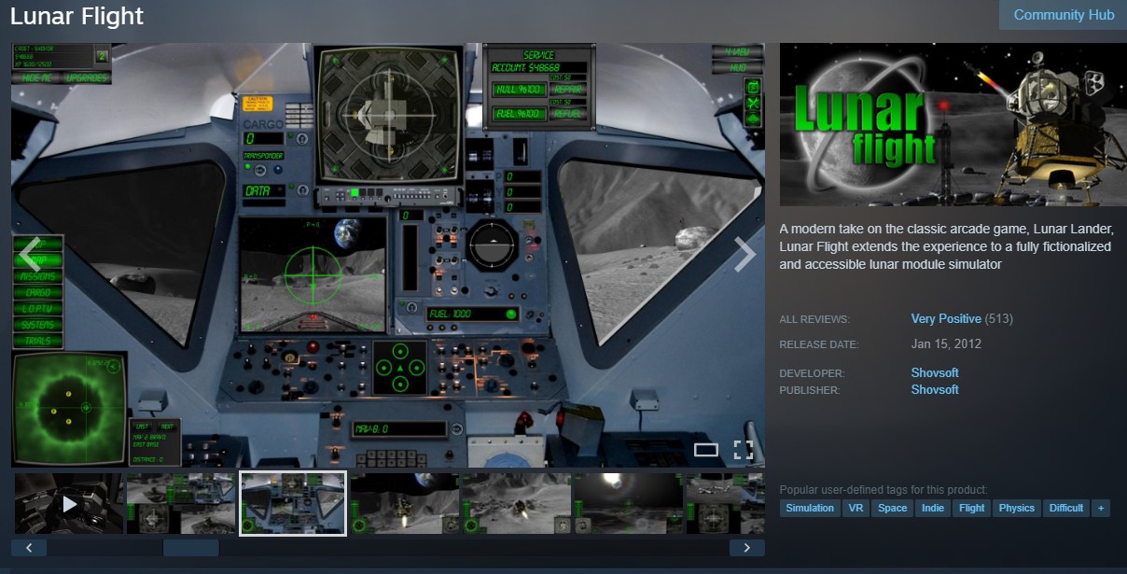Play the trailer video thumbnail
Viewport: 1127px width, 574px height.
[69, 504]
